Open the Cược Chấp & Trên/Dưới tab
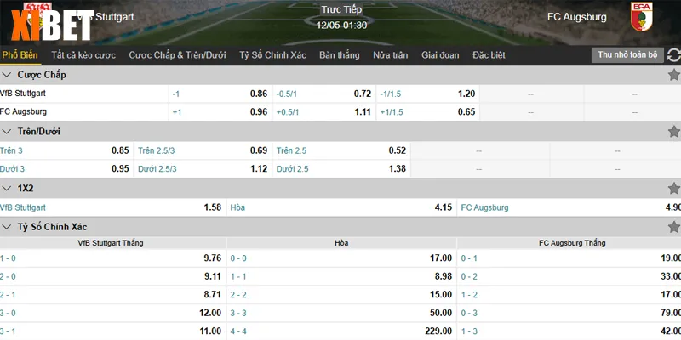Image resolution: width=681 pixels, height=340 pixels. [x=177, y=55]
